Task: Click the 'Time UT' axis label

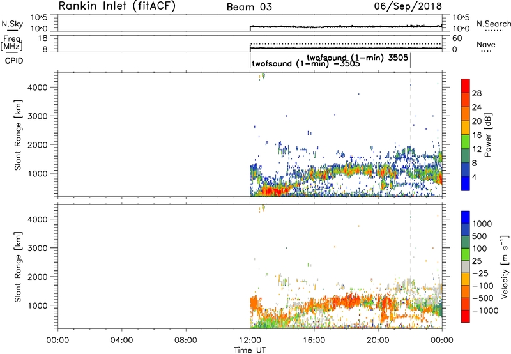Action: pyautogui.click(x=250, y=350)
